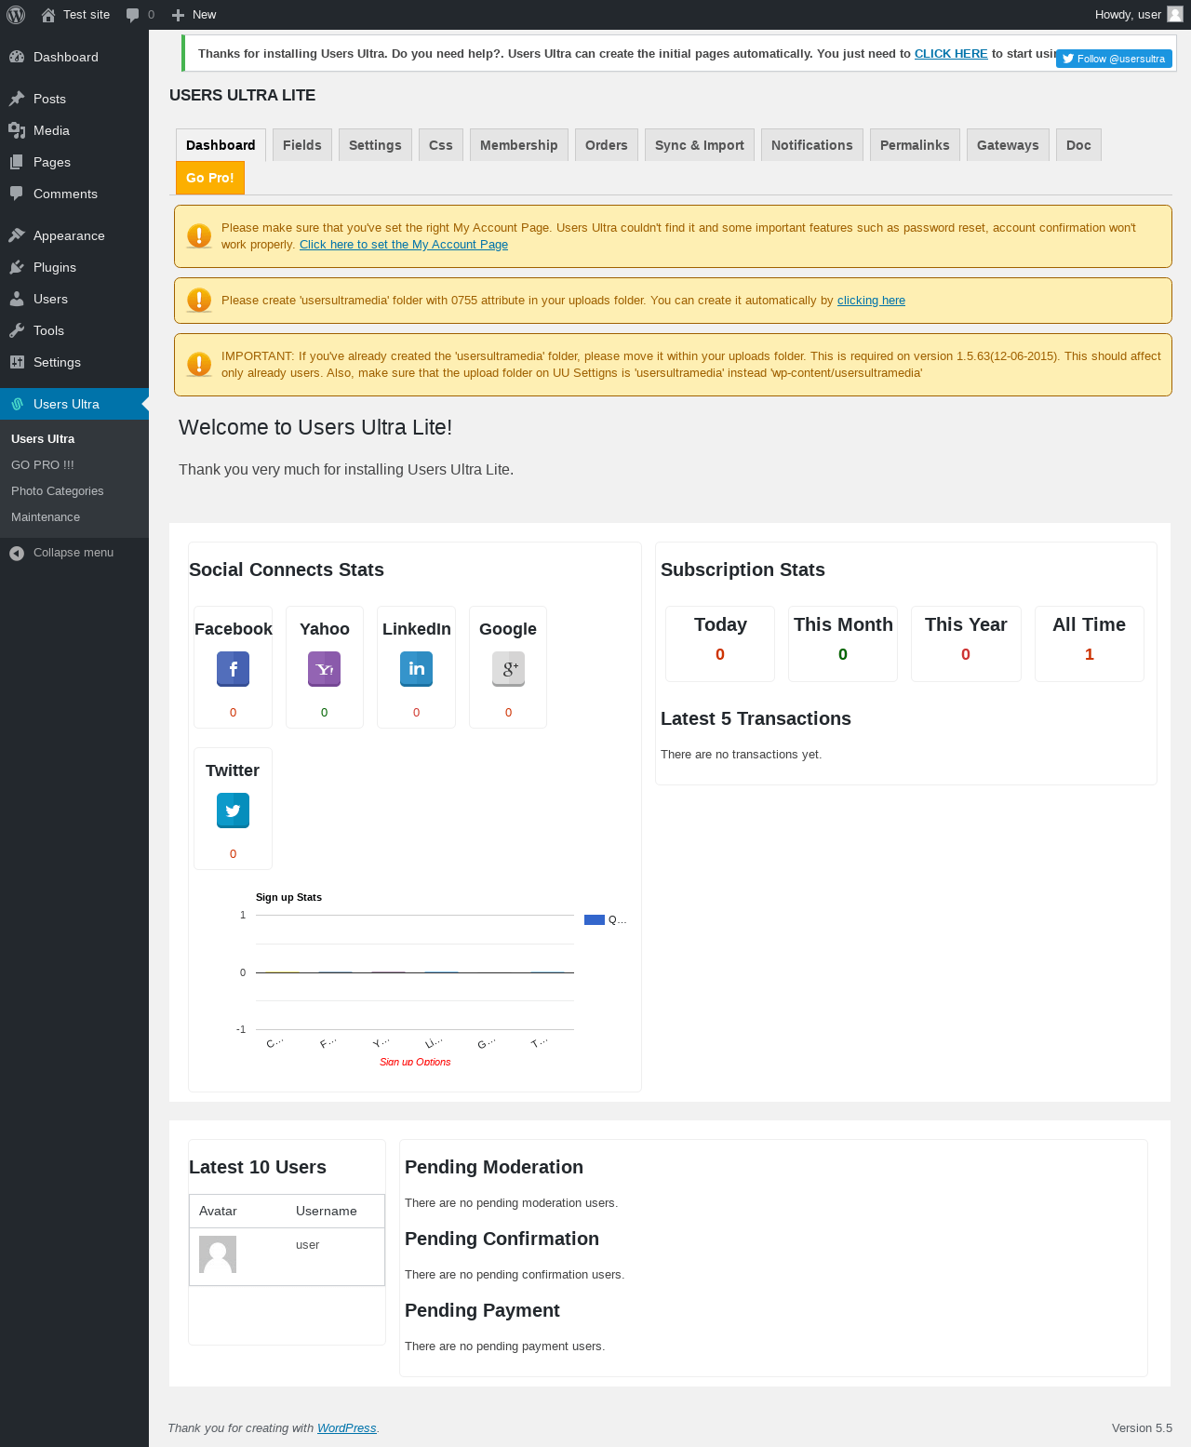
Task: Click the Dashboard gauge icon in sidebar
Action: (17, 57)
